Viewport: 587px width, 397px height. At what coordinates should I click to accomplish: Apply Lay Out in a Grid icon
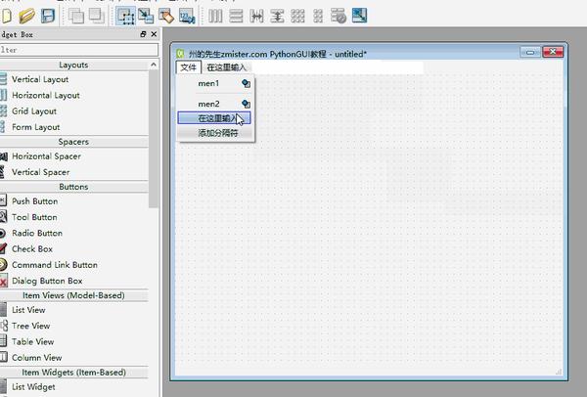coord(297,16)
